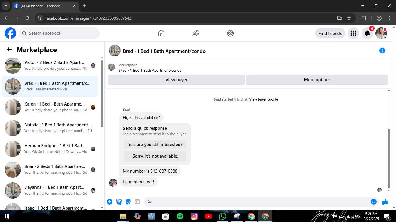Click the install app icon in address bar
This screenshot has height=222, width=396.
340,18
